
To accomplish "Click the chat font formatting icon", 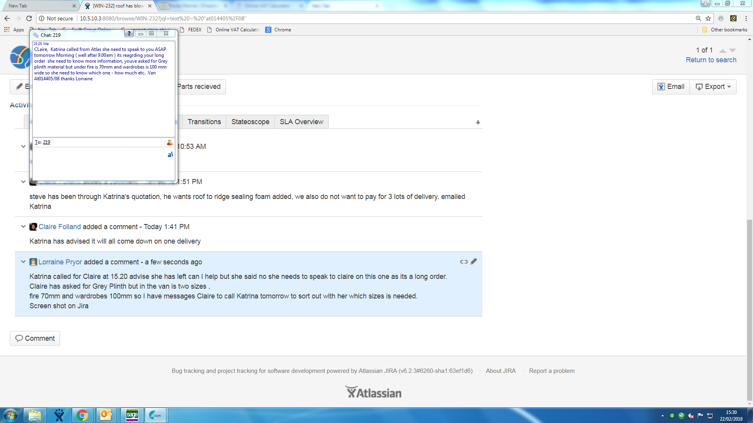I will tap(170, 155).
